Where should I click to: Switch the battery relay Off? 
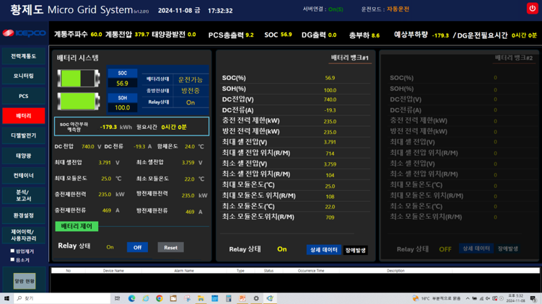(x=137, y=247)
